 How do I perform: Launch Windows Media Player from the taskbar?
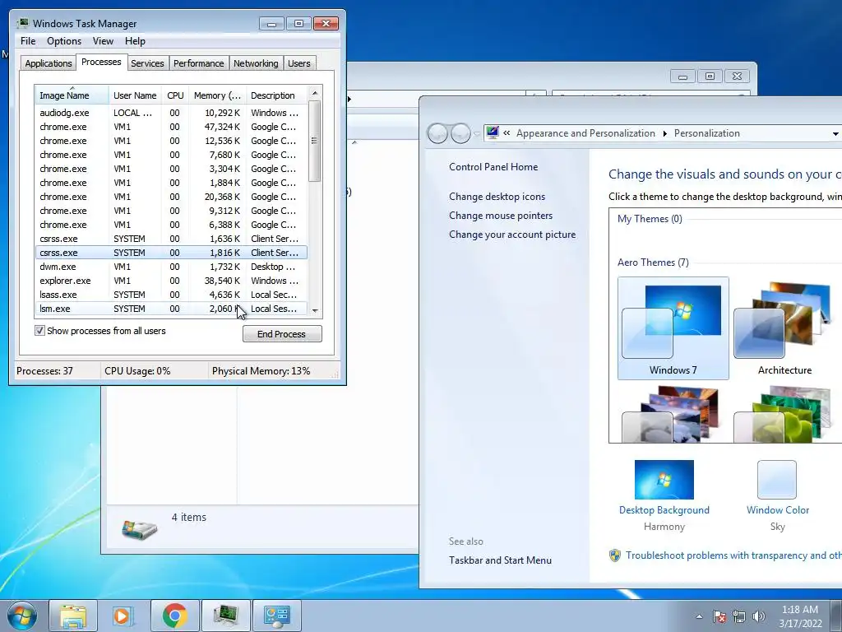(122, 616)
